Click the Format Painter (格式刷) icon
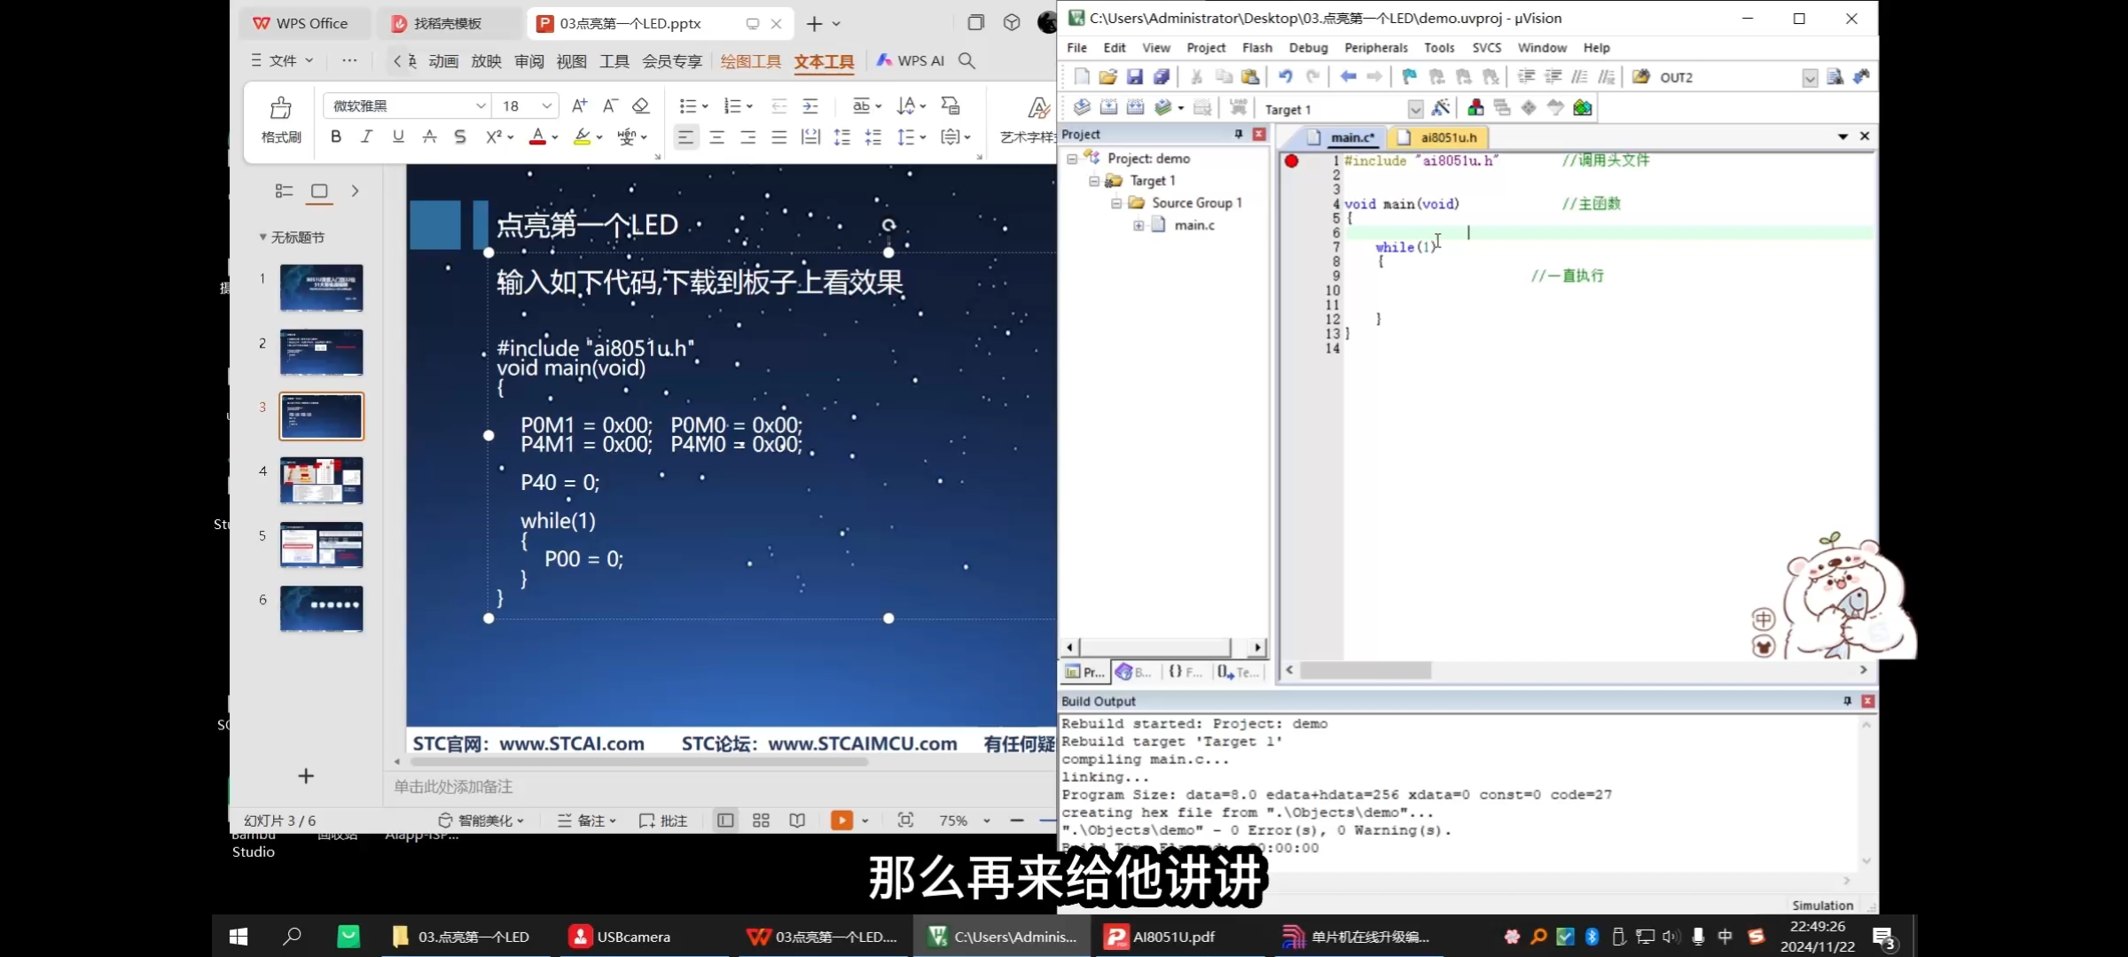The height and width of the screenshot is (957, 2128). 281,109
